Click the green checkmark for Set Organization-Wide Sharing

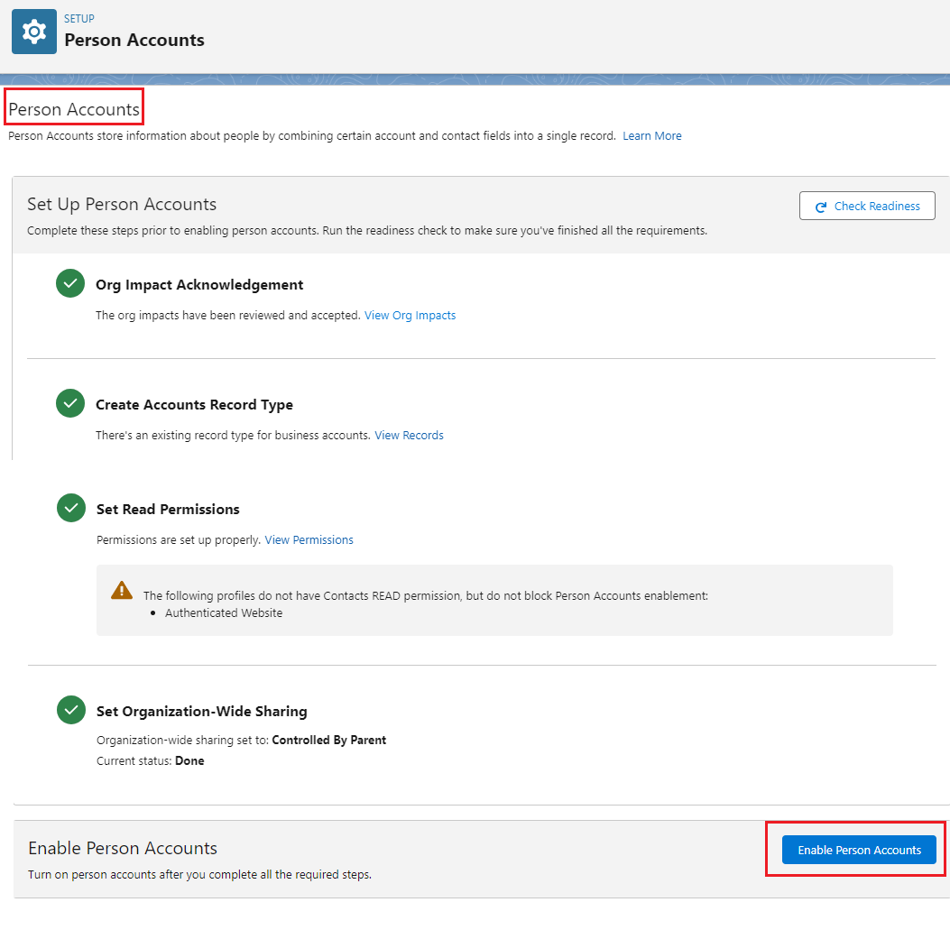70,710
